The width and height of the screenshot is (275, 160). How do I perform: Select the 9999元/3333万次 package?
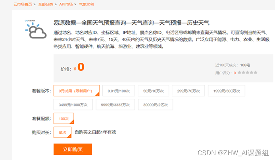pos(115,104)
